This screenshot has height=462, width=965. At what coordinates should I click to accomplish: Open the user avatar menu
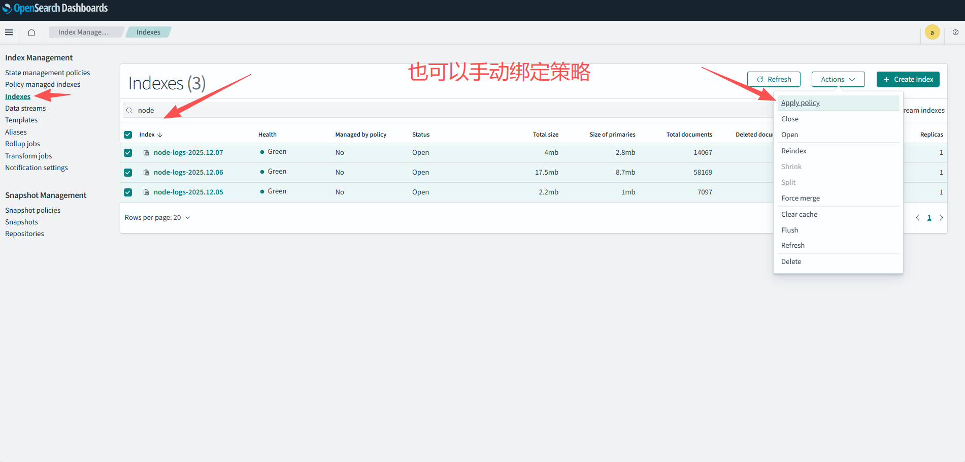932,32
